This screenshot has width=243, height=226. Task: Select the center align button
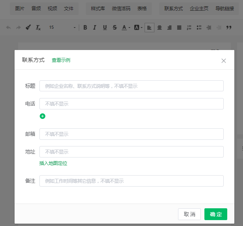point(160,28)
